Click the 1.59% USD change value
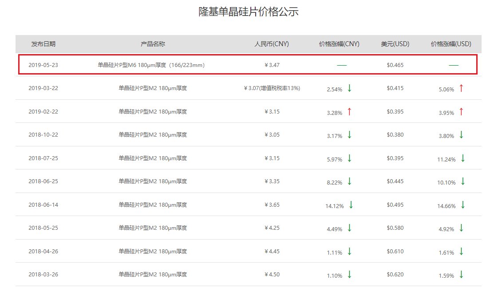498x295 pixels. [x=446, y=276]
